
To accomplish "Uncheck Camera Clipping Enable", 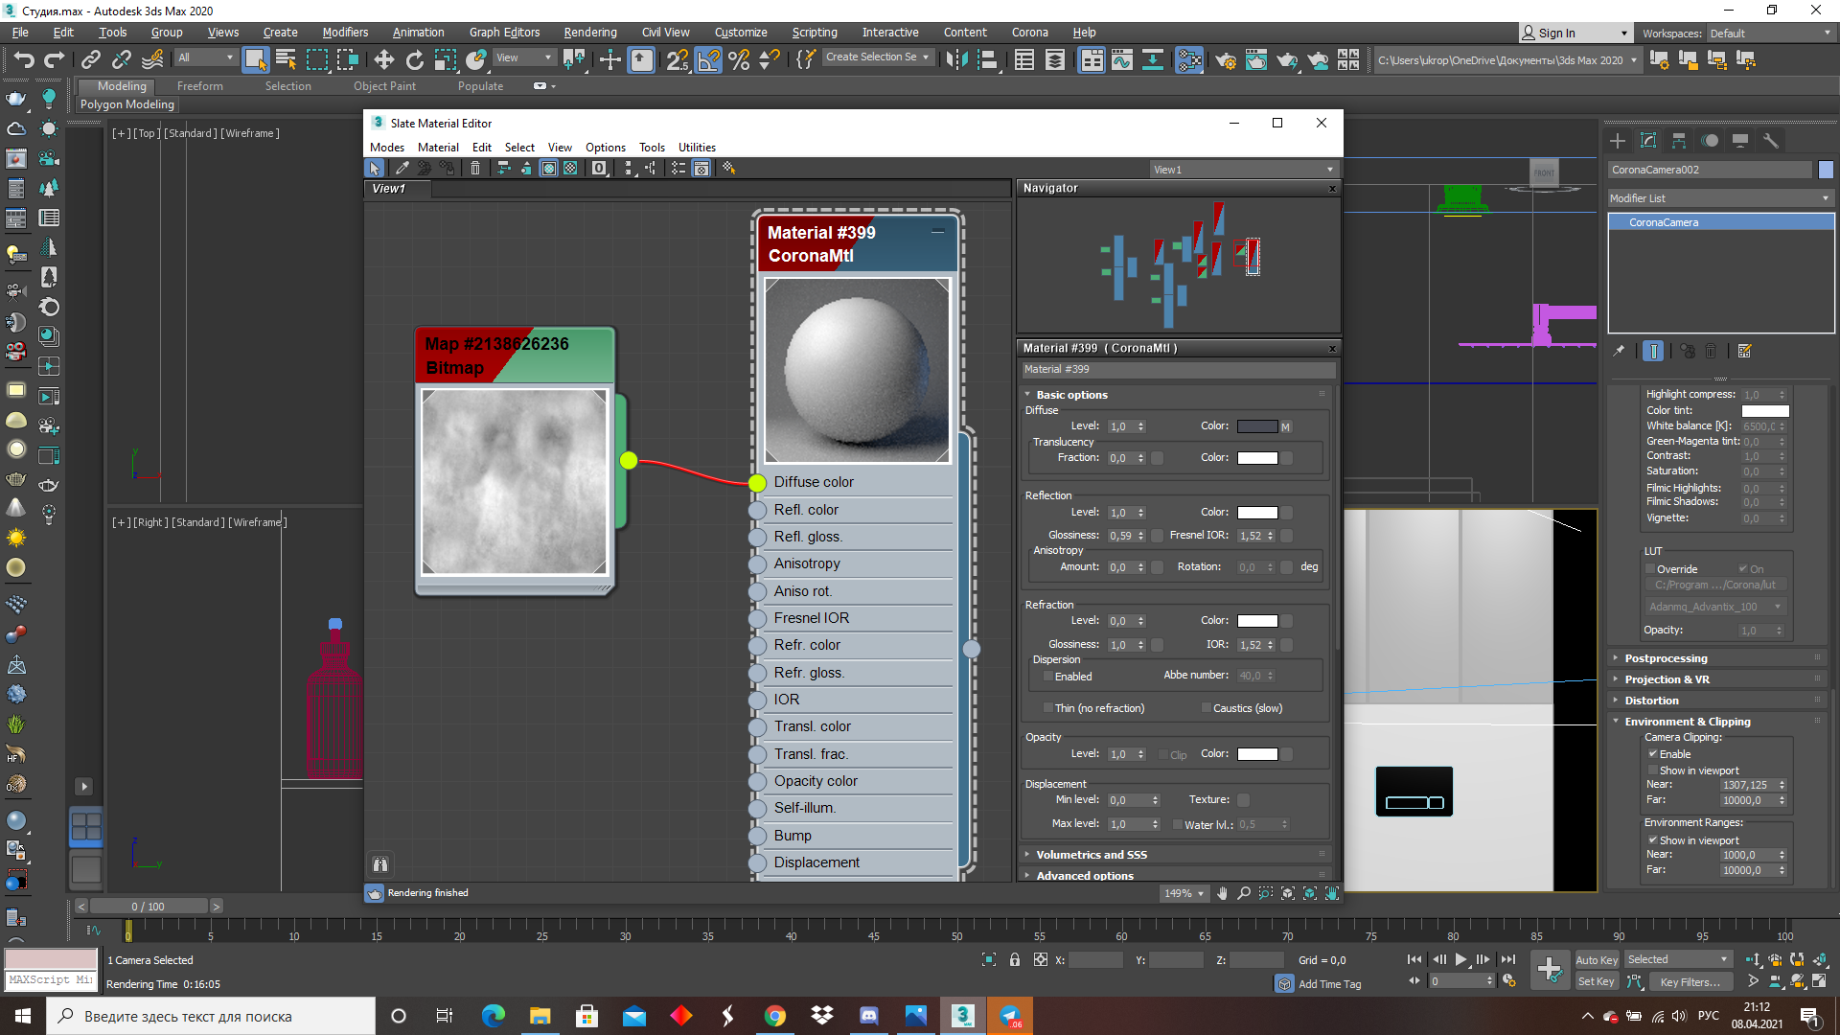I will point(1653,754).
